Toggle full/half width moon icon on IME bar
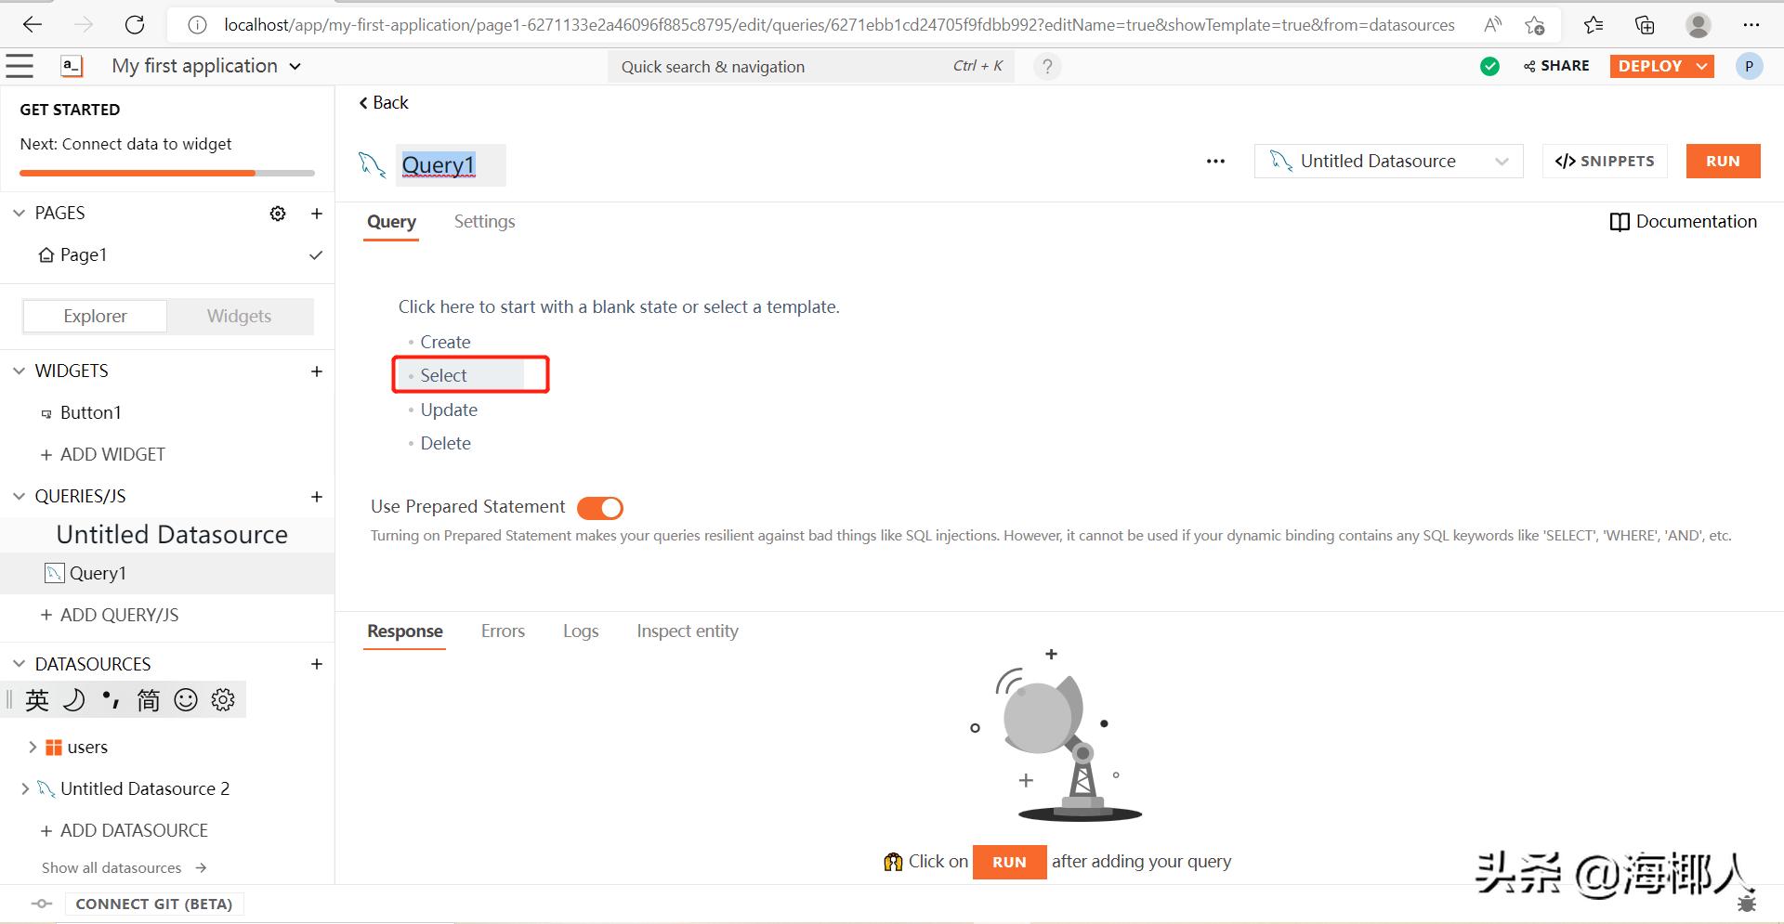 (73, 699)
